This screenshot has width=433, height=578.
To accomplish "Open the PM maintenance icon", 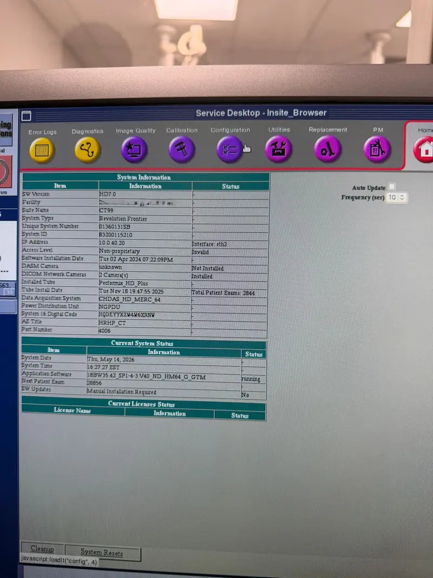I will [377, 149].
